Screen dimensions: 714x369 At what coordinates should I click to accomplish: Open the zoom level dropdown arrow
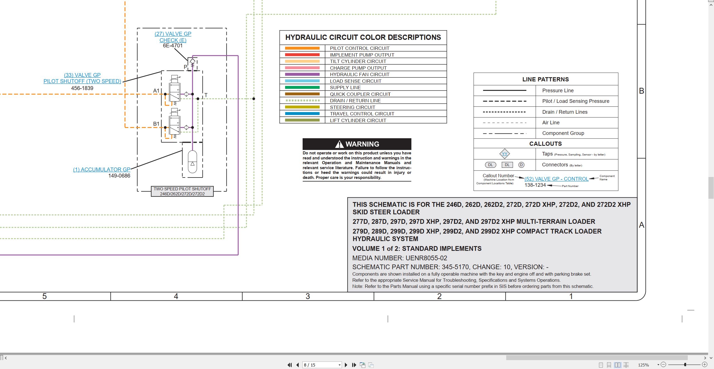point(658,365)
